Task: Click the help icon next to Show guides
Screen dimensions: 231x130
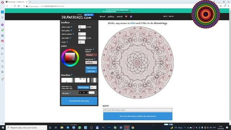Action: pyautogui.click(x=71, y=30)
